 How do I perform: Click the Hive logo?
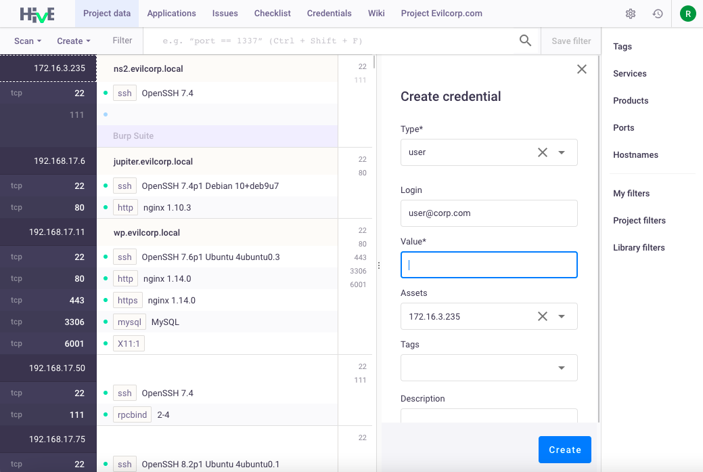click(x=37, y=14)
